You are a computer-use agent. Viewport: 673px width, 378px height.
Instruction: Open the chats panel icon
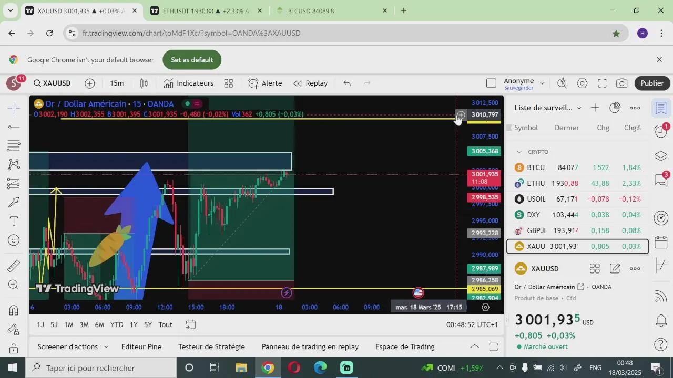click(x=661, y=180)
